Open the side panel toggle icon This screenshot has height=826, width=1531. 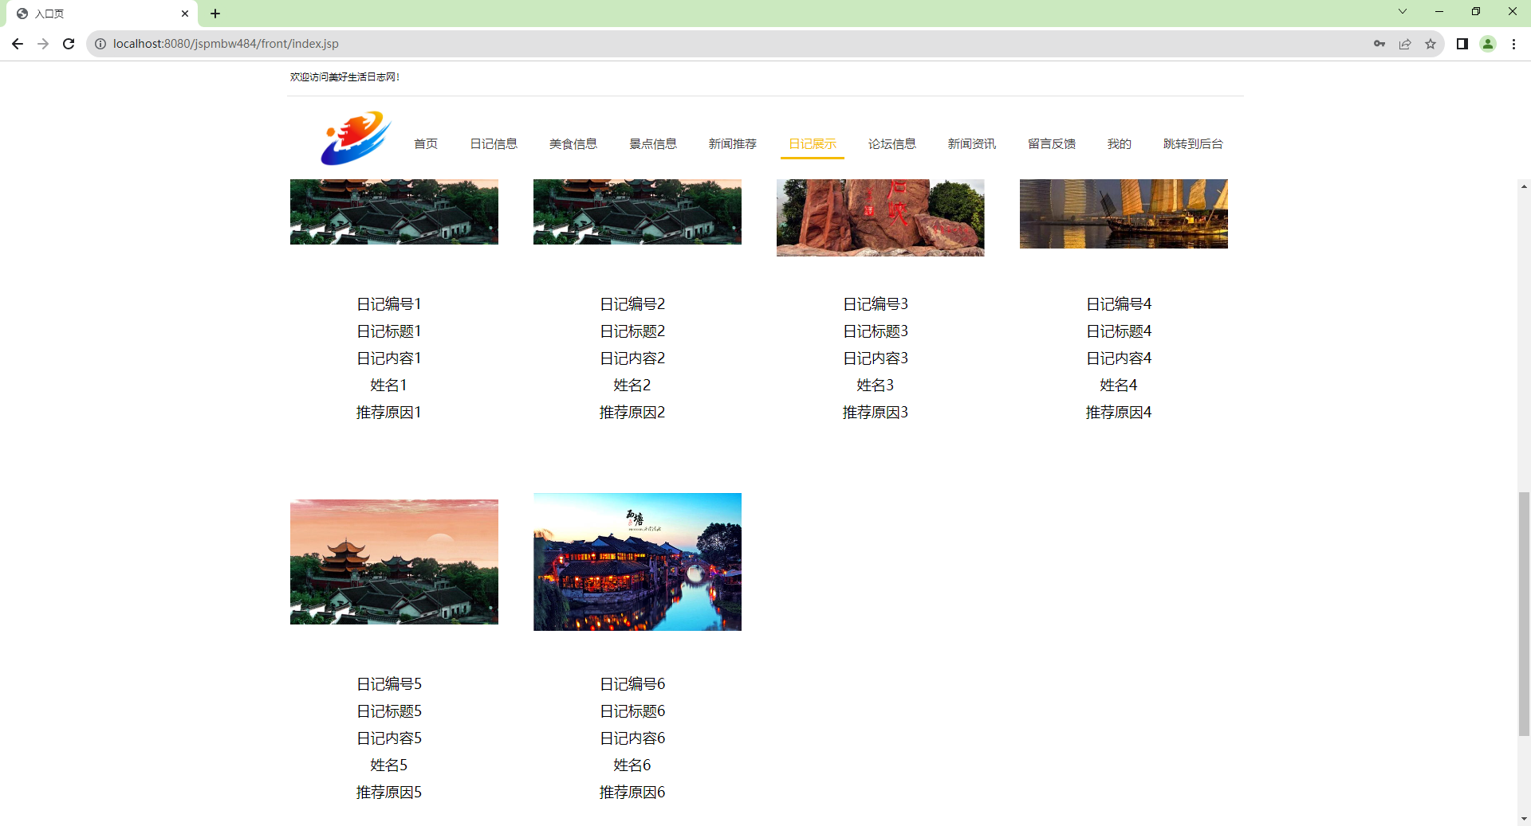[x=1462, y=44]
